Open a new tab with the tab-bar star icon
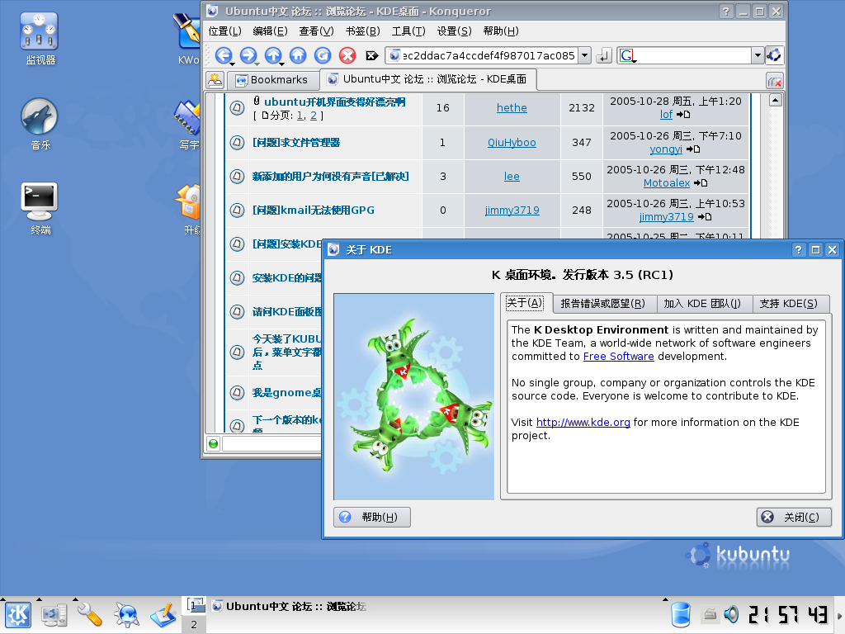The height and width of the screenshot is (634, 845). click(x=215, y=80)
